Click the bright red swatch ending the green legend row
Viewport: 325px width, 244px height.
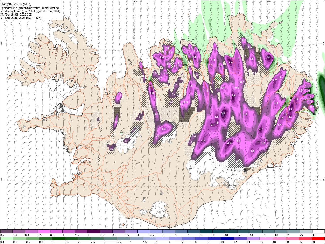[x=318, y=238]
